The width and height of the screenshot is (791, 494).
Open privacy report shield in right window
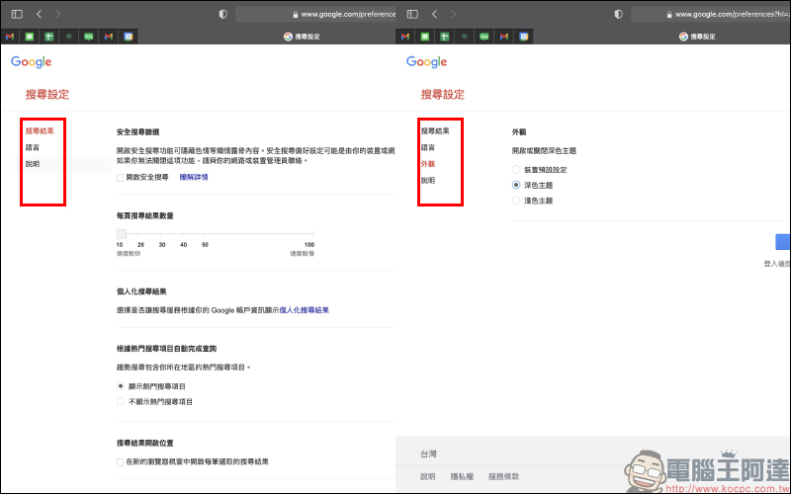pyautogui.click(x=619, y=14)
